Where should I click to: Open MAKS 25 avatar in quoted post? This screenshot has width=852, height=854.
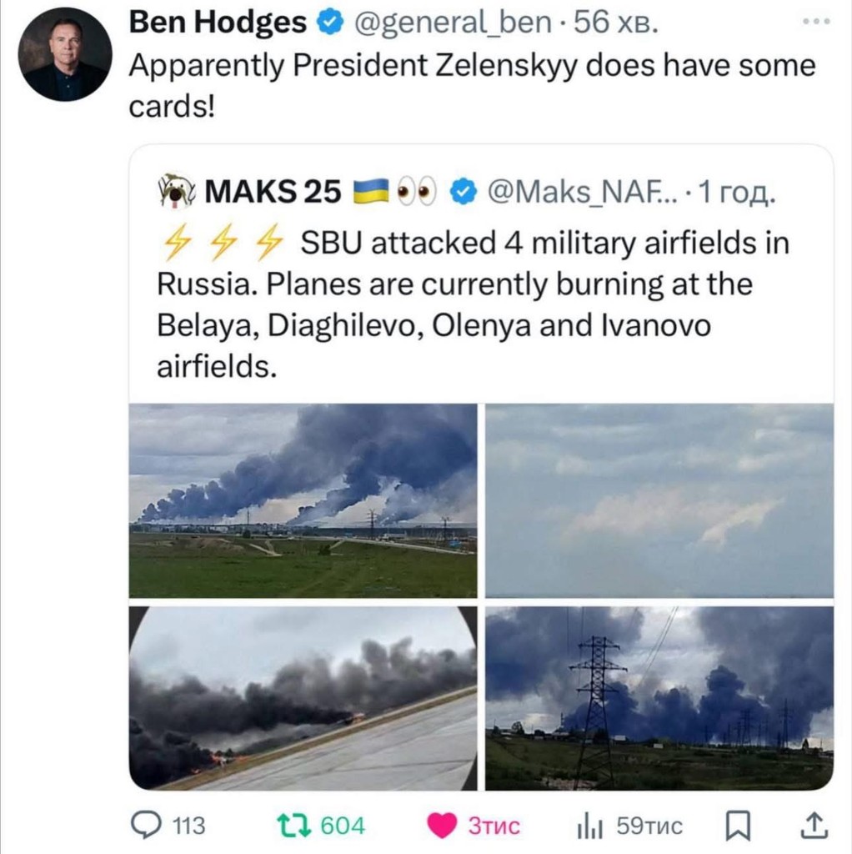point(174,192)
